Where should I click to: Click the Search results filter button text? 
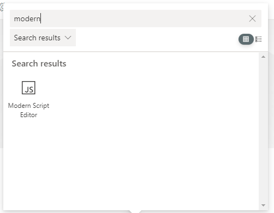[37, 38]
